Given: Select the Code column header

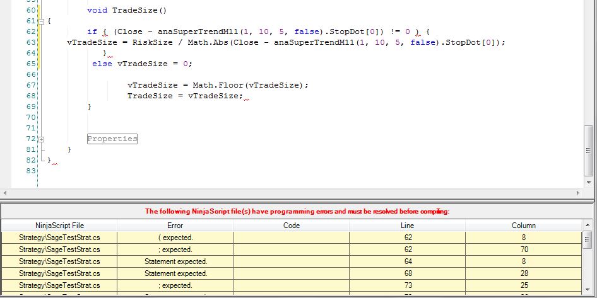Looking at the screenshot, I should (292, 226).
